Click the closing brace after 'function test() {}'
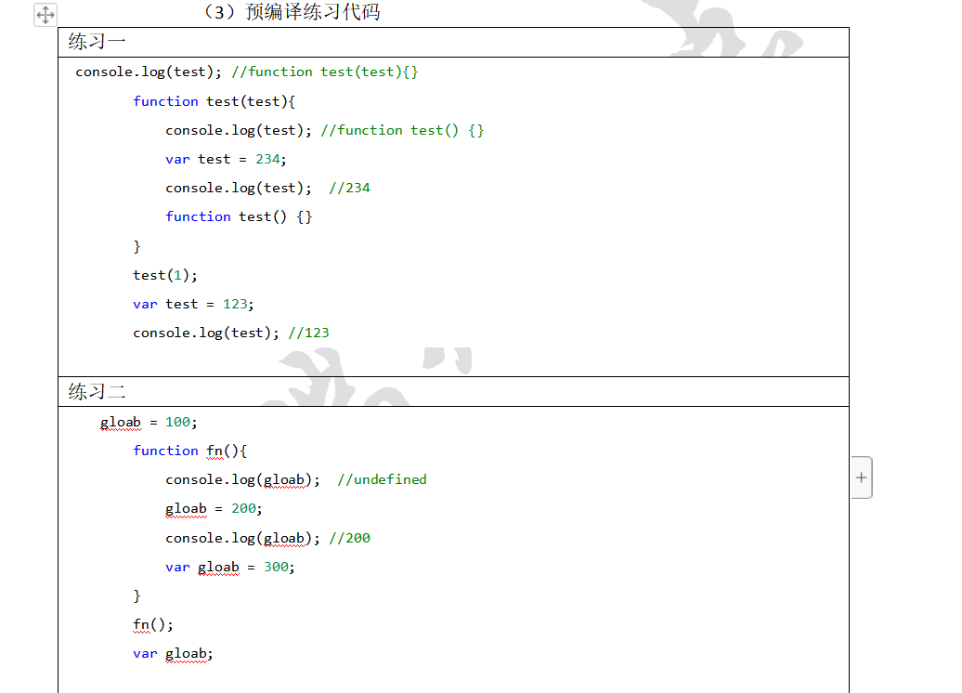 [136, 246]
